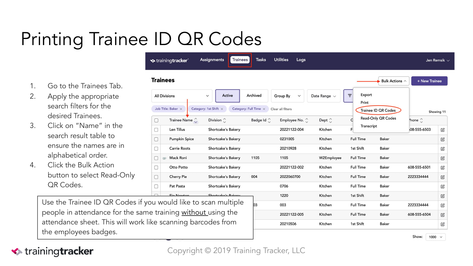Select Trainee ID QR Codes menu item
The image size is (473, 266).
click(378, 111)
